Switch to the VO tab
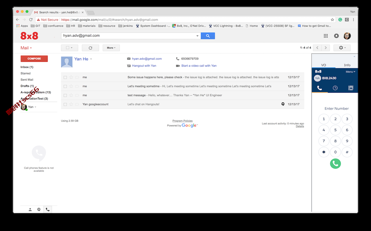The height and width of the screenshot is (231, 371). pos(323,65)
